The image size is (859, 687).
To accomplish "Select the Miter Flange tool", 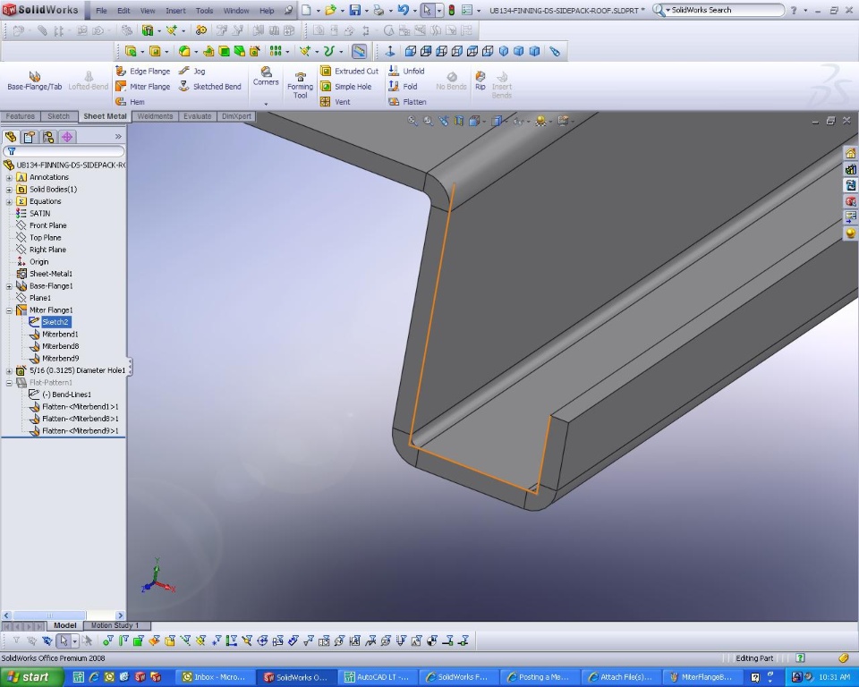I will [143, 87].
